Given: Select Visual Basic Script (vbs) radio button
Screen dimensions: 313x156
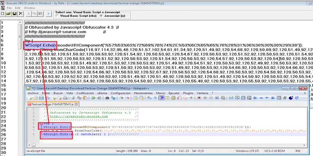Looking at the screenshot, I should click(57, 16).
